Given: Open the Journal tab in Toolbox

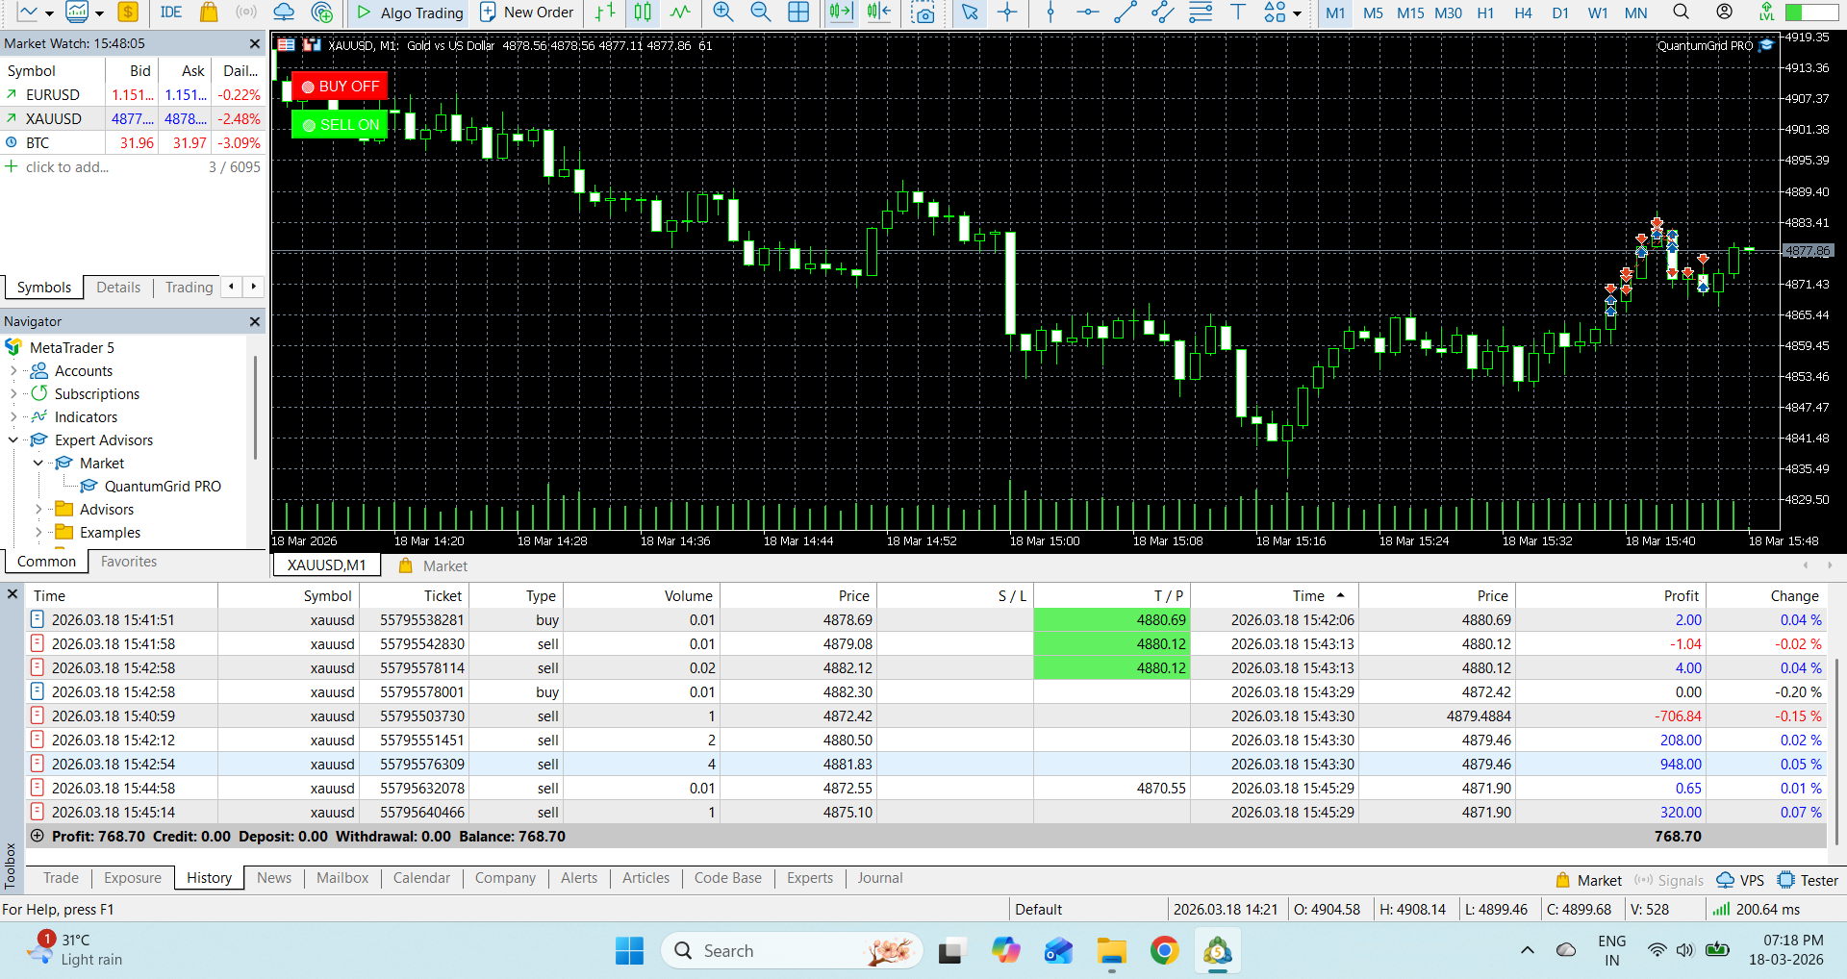Looking at the screenshot, I should (880, 878).
